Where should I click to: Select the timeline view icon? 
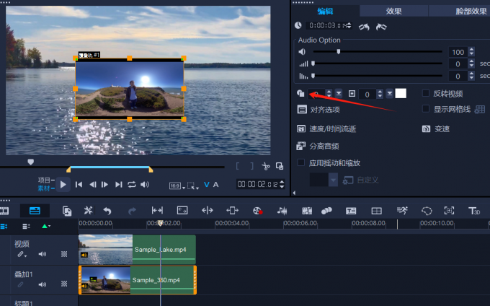coord(35,211)
